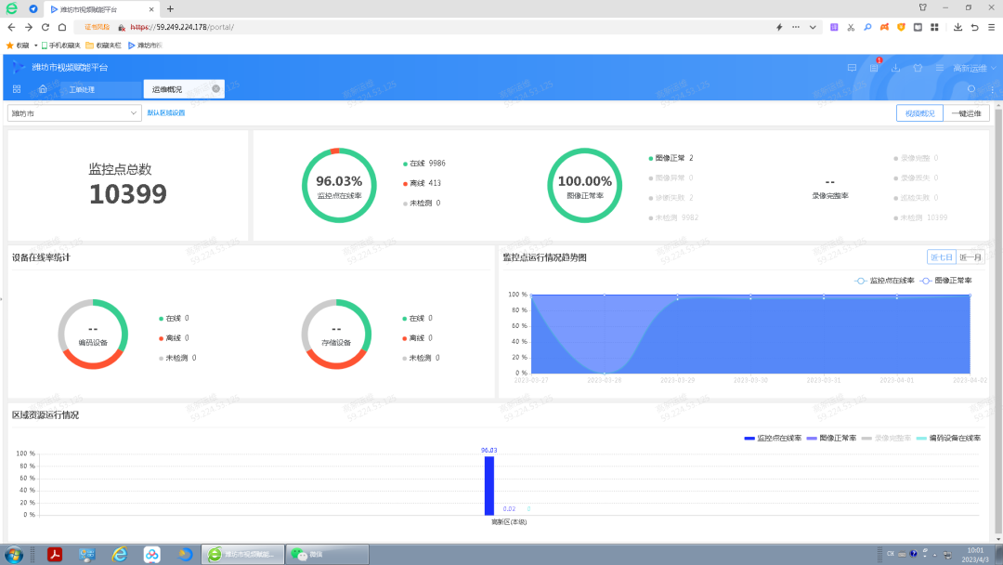Click the 诊断失败 2 entry
Screen dimensions: 1003x565
[x=671, y=198]
